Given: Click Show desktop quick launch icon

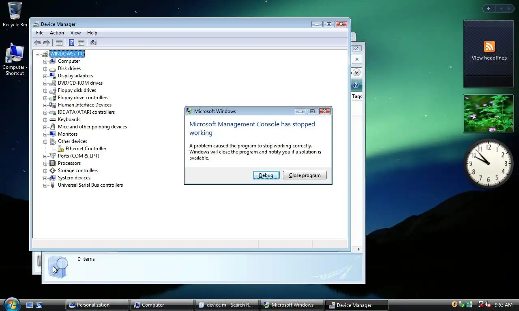Looking at the screenshot, I should click(30, 305).
